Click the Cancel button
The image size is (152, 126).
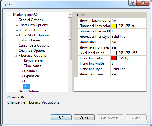pyautogui.click(x=84, y=117)
